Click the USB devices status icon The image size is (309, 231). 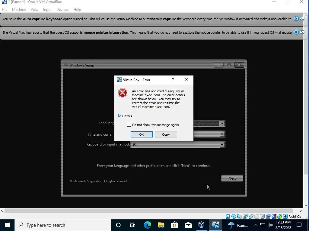pyautogui.click(x=251, y=217)
